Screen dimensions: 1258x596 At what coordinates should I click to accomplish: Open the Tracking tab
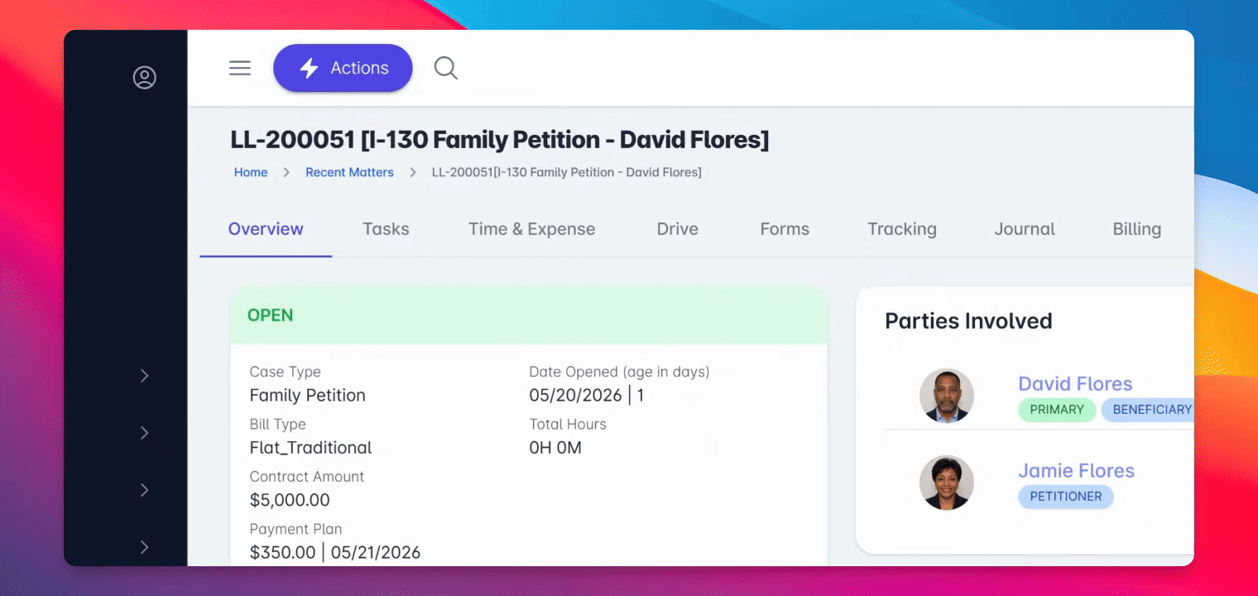902,229
